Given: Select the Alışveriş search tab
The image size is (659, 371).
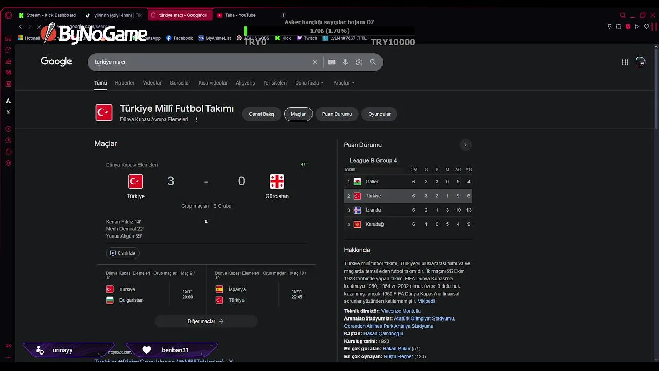Looking at the screenshot, I should coord(246,82).
